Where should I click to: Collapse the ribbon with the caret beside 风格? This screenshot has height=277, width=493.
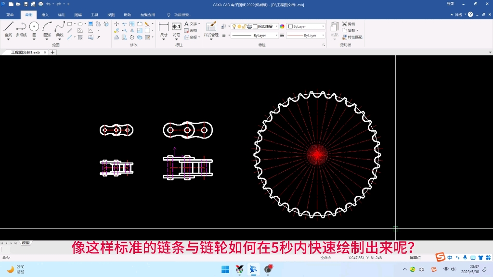(452, 15)
